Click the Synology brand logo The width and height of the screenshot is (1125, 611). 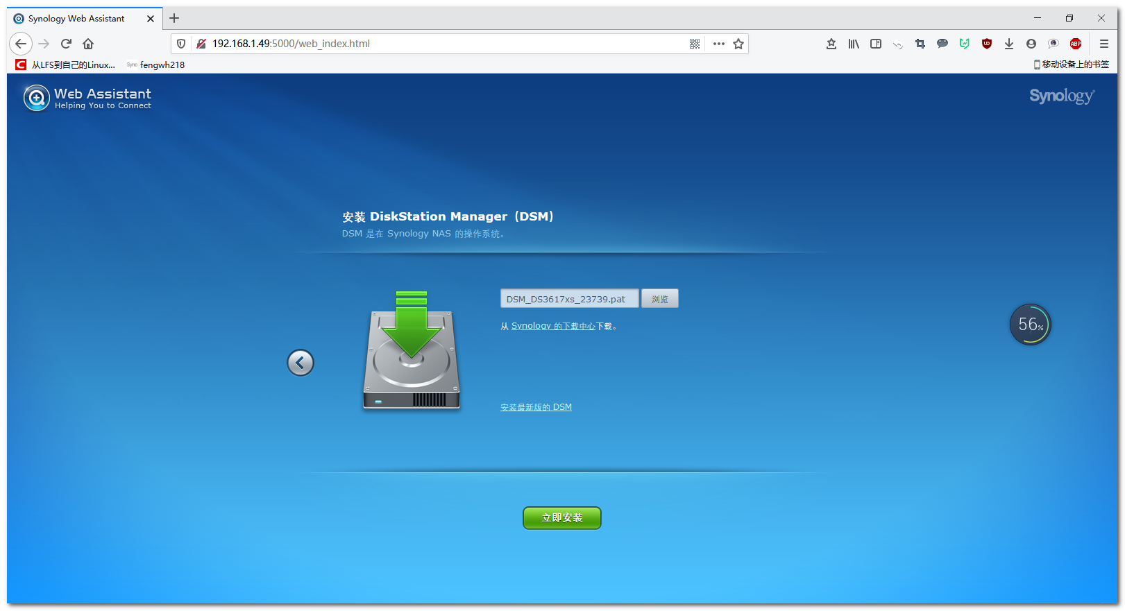pos(1062,96)
